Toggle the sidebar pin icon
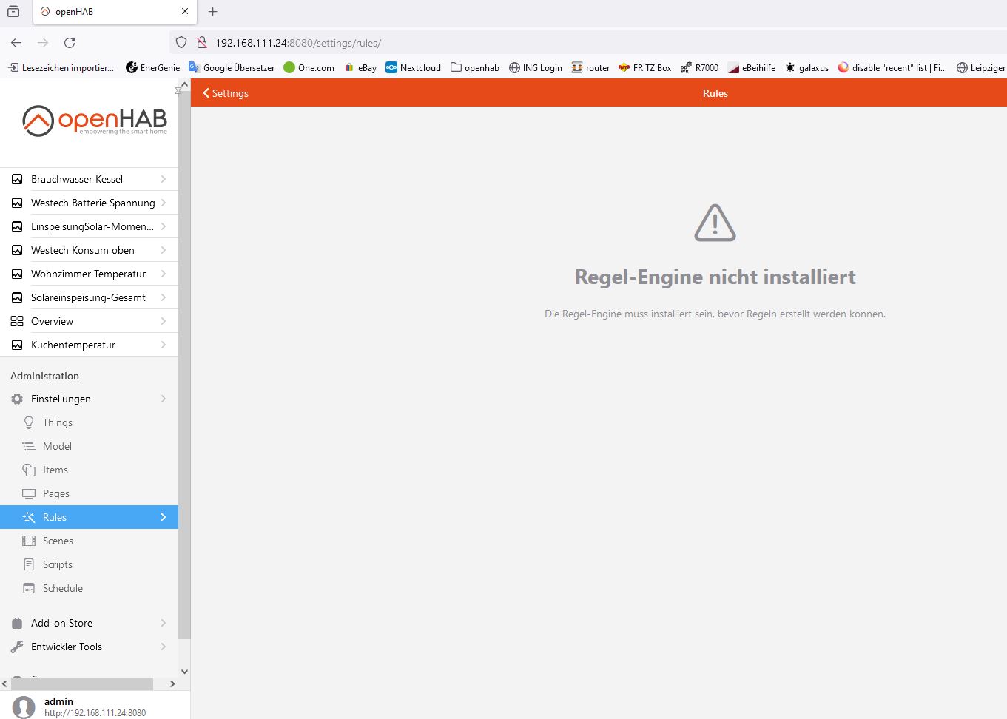The image size is (1007, 719). (178, 91)
